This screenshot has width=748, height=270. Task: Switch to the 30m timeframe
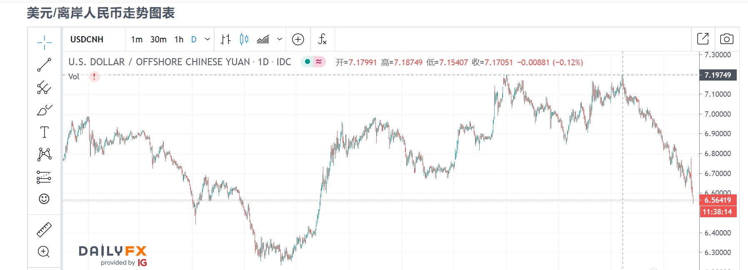[158, 39]
